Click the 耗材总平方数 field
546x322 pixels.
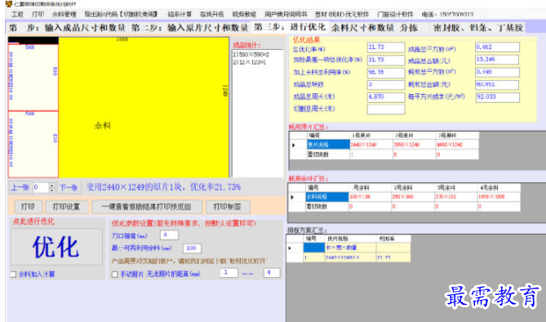pyautogui.click(x=497, y=72)
